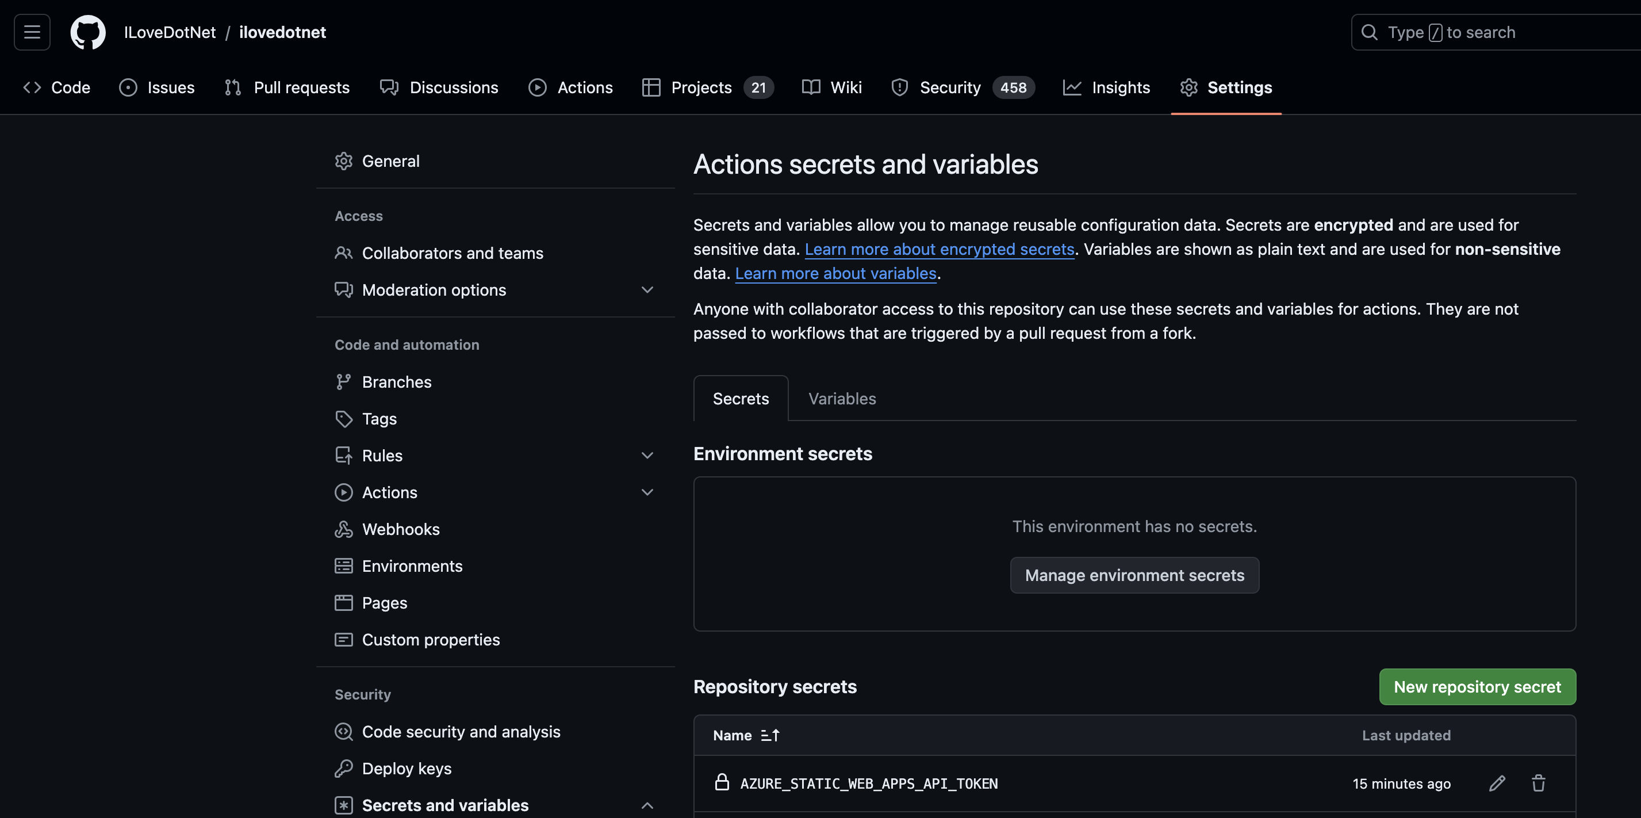Go to ILoveDotNet organization link
Viewport: 1641px width, 818px height.
pyautogui.click(x=170, y=32)
